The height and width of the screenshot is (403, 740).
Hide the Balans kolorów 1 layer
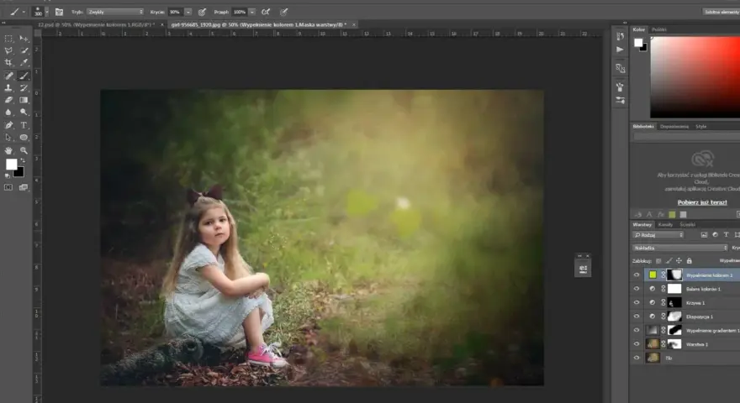(637, 289)
